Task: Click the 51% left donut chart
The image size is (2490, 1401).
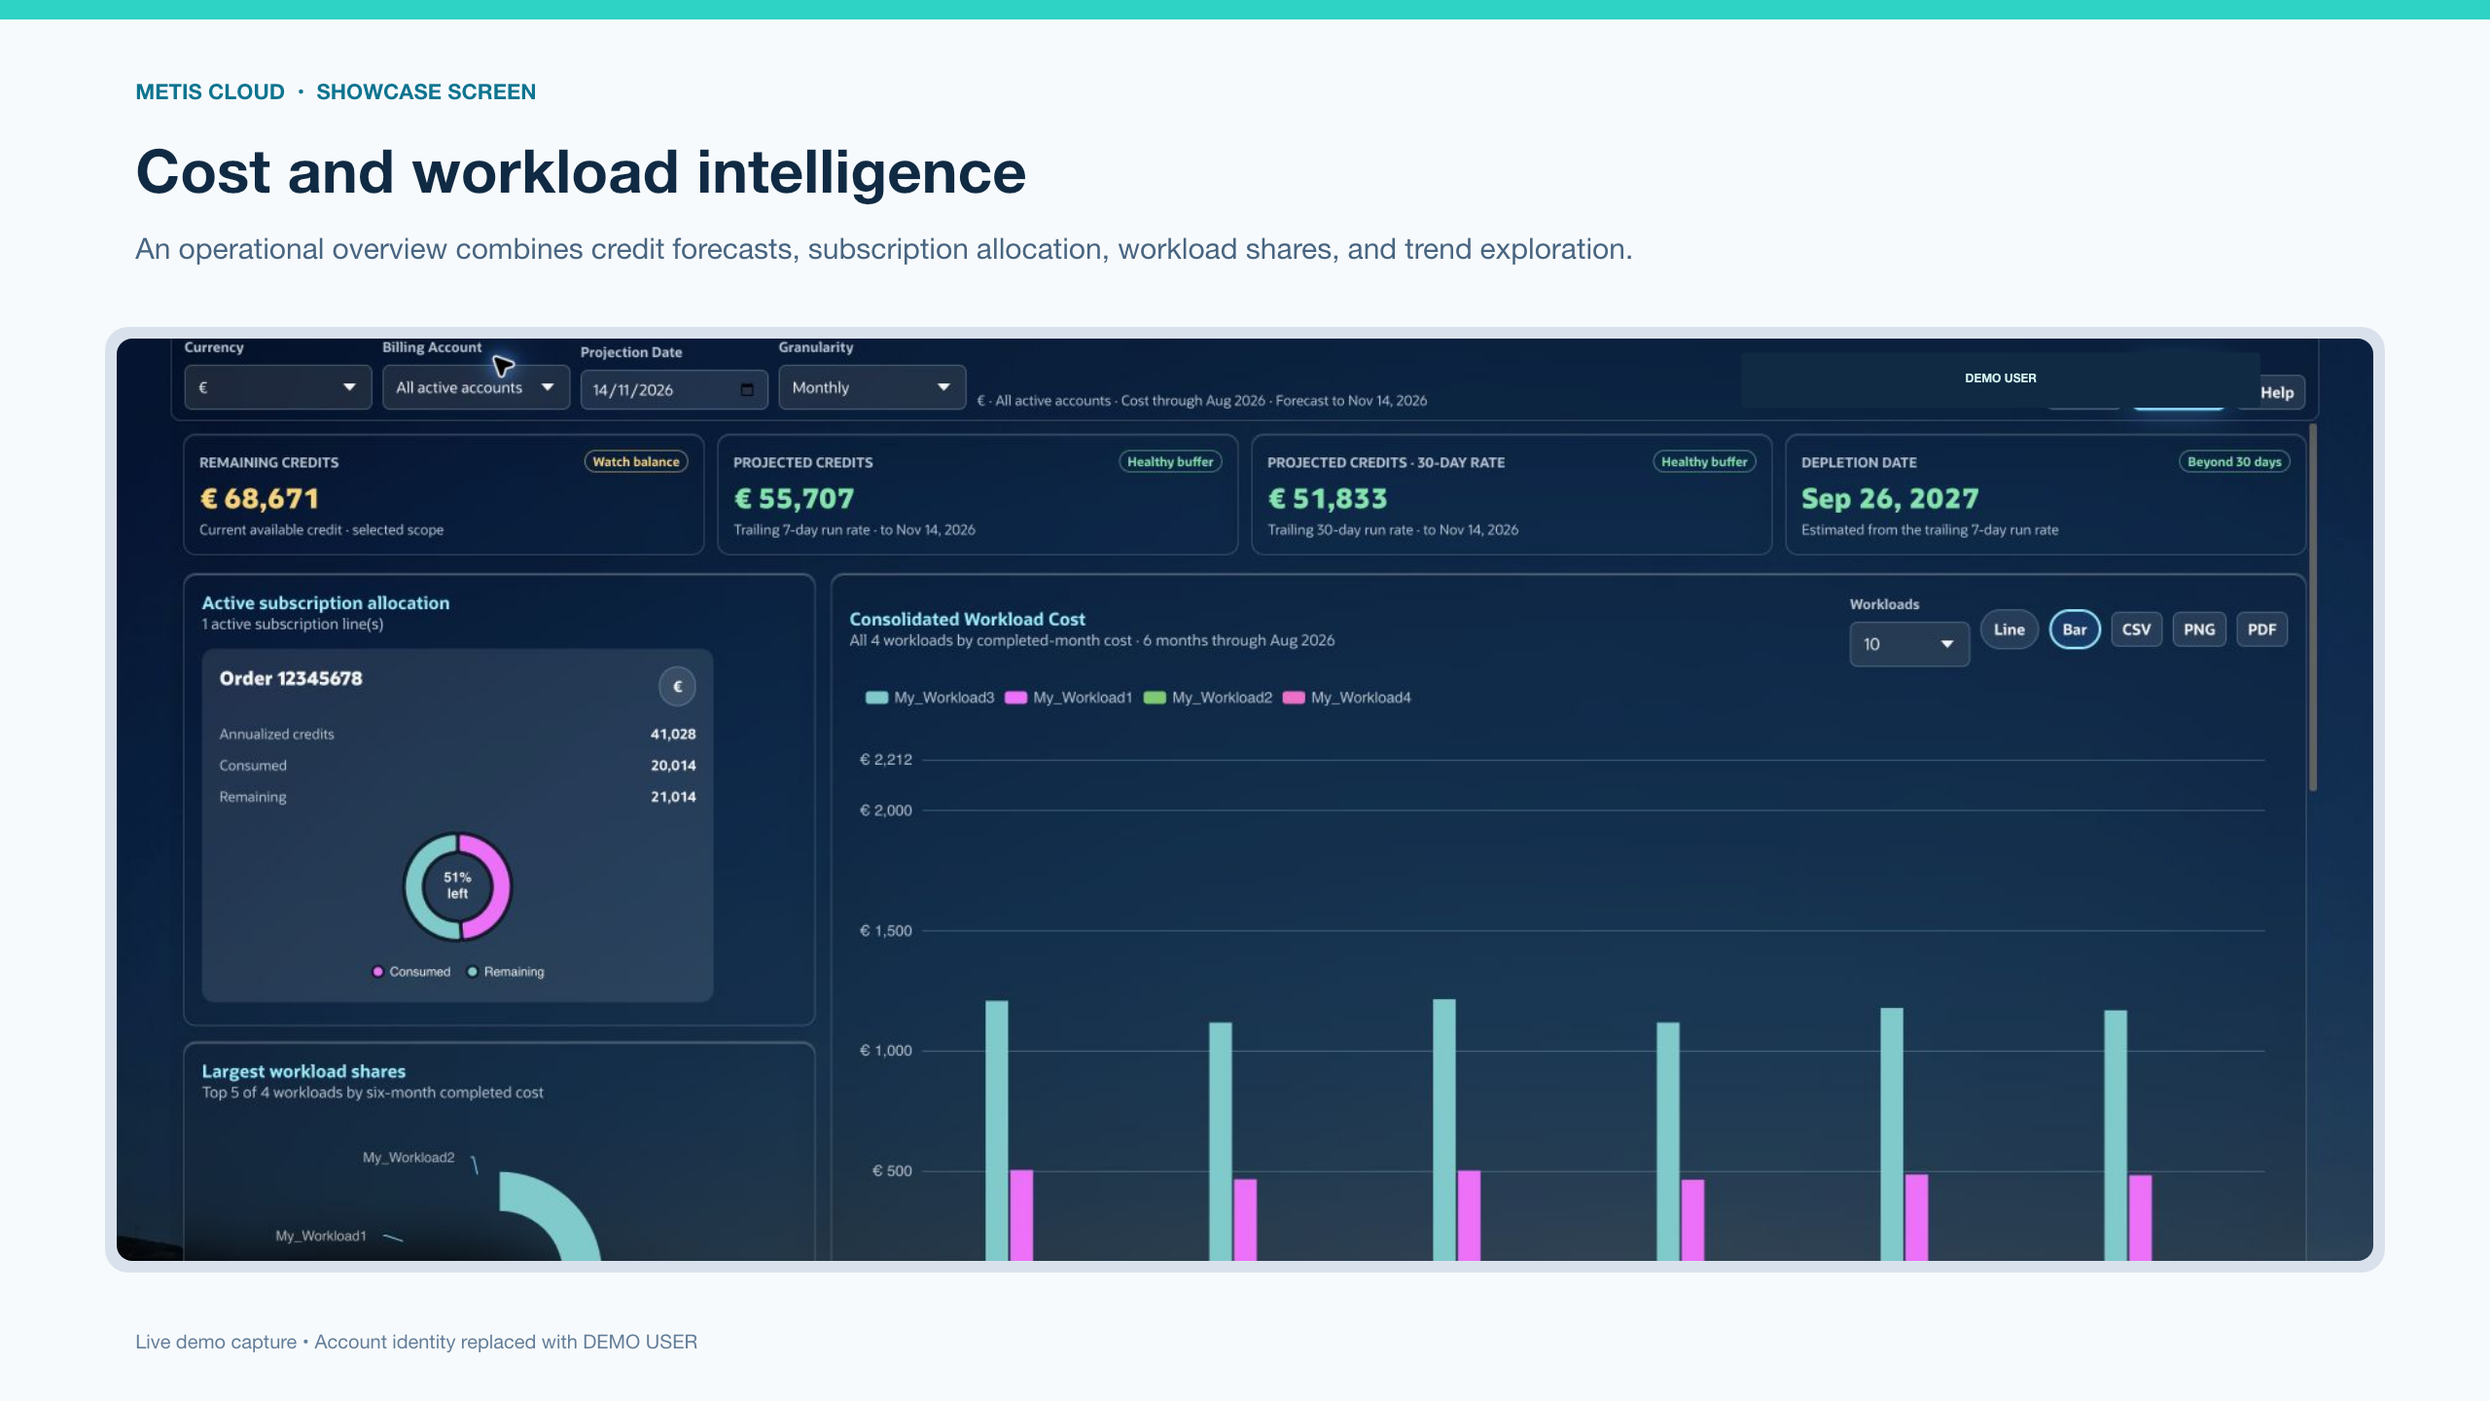Action: 458,886
